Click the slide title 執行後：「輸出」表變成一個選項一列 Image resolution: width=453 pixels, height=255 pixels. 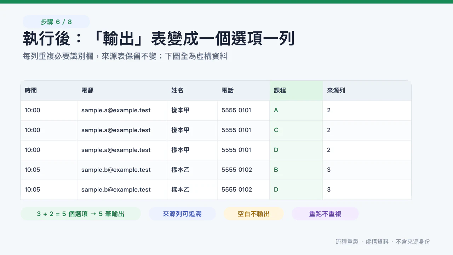(x=159, y=39)
